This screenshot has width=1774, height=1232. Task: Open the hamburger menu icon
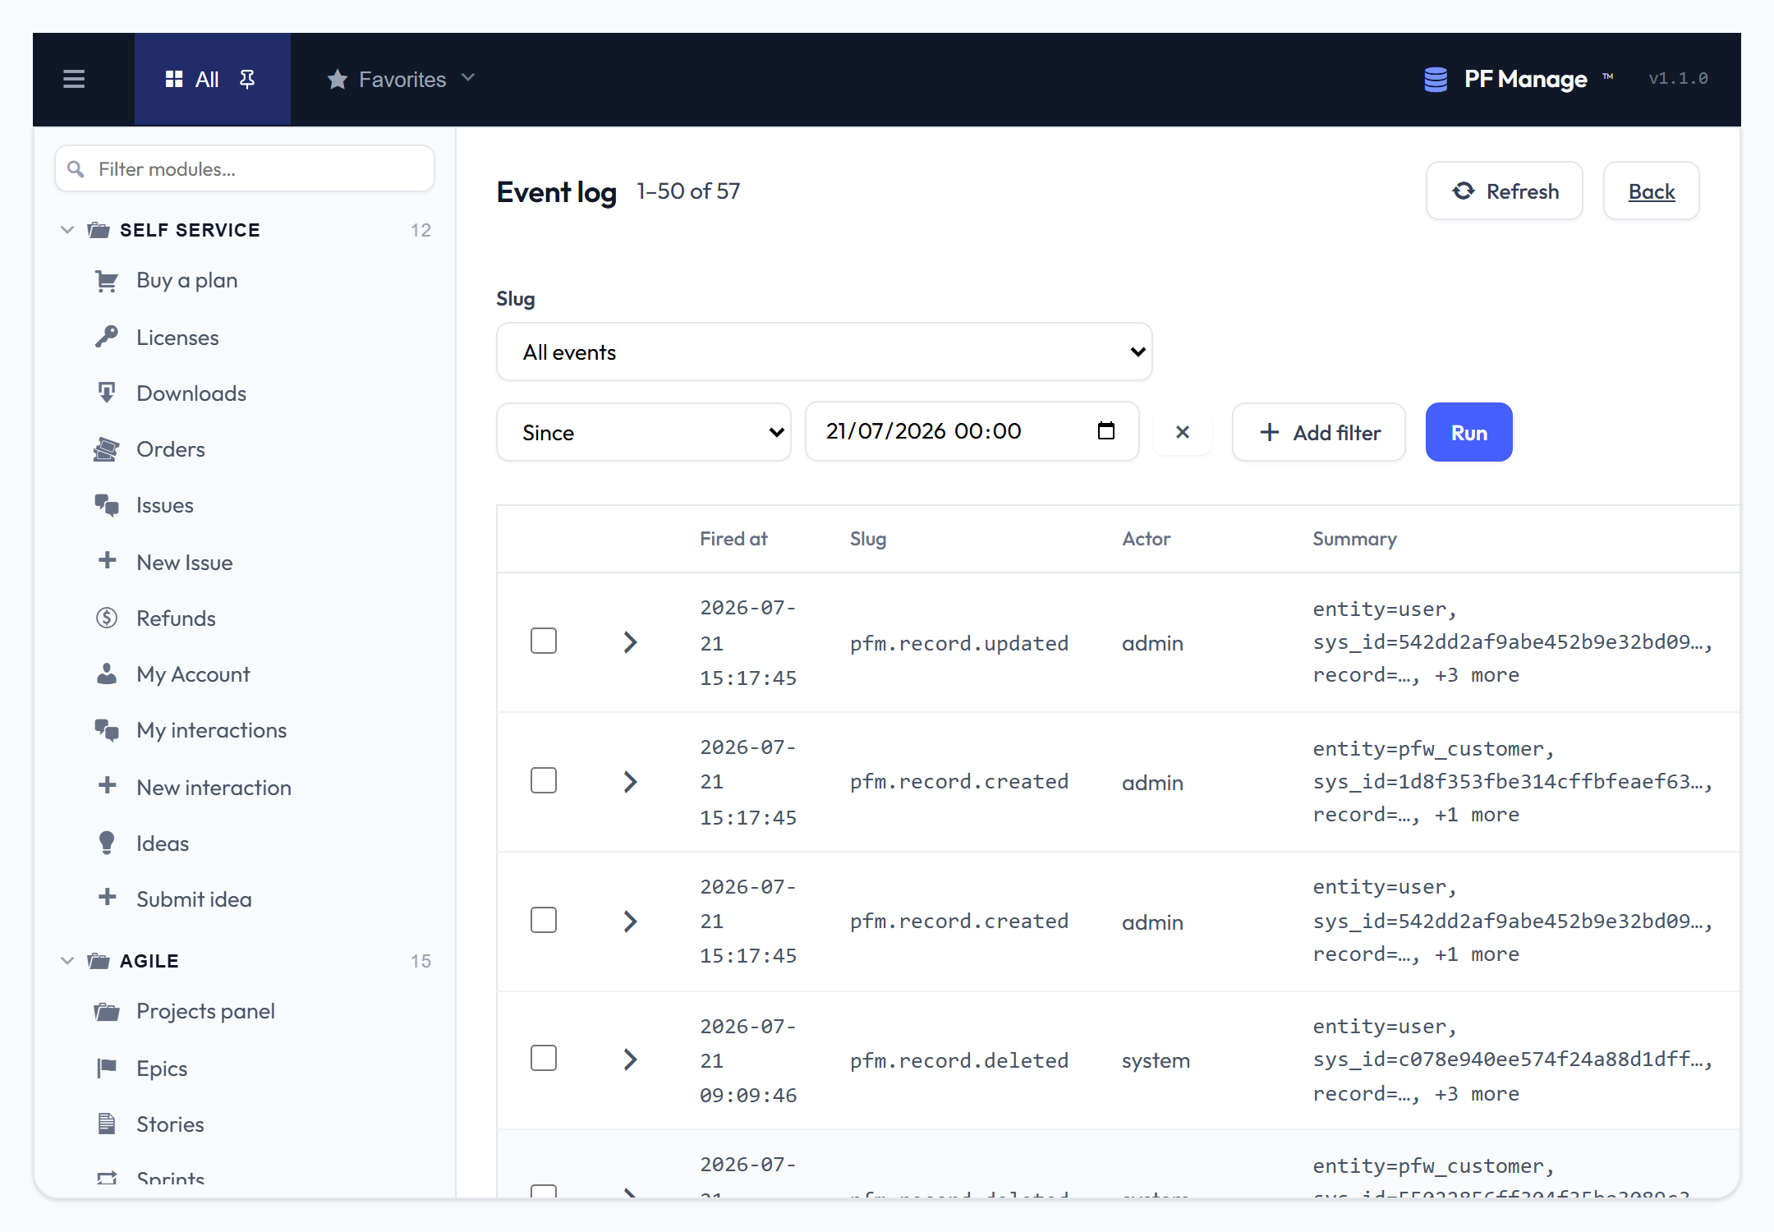[x=74, y=79]
